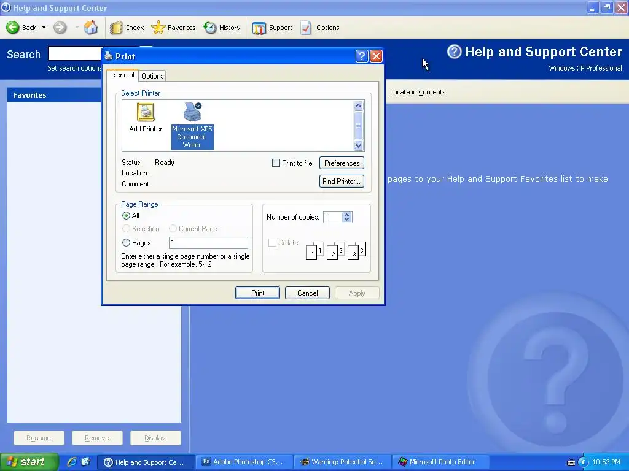Viewport: 629px width, 471px height.
Task: Switch to Microsoft Photo Editor taskbar button
Action: point(440,462)
